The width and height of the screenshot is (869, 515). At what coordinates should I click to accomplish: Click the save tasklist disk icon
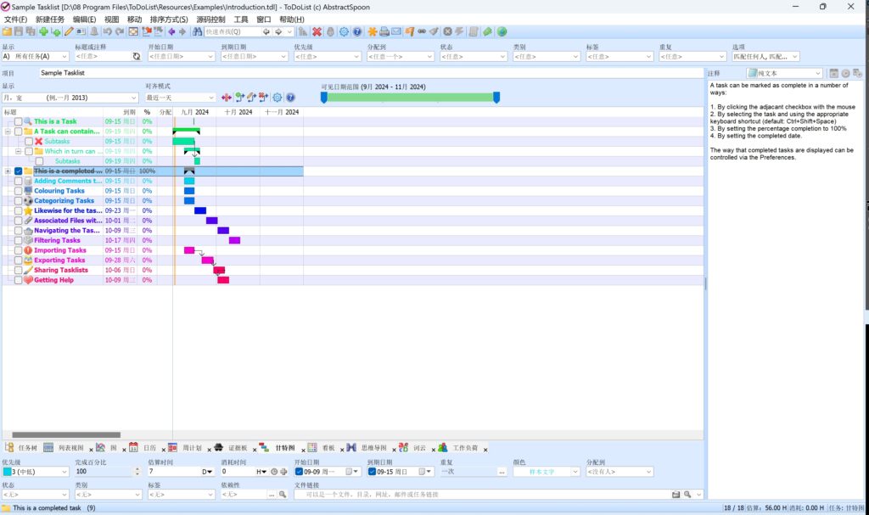19,31
